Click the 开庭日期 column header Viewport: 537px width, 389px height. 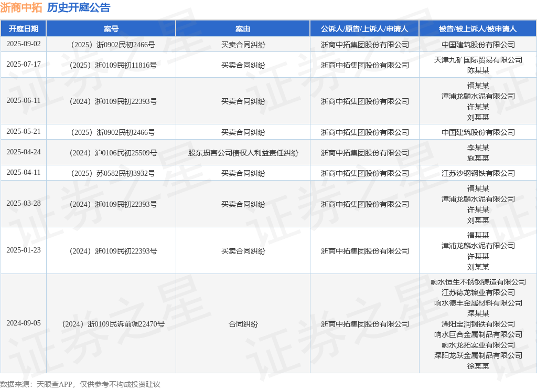(x=23, y=29)
